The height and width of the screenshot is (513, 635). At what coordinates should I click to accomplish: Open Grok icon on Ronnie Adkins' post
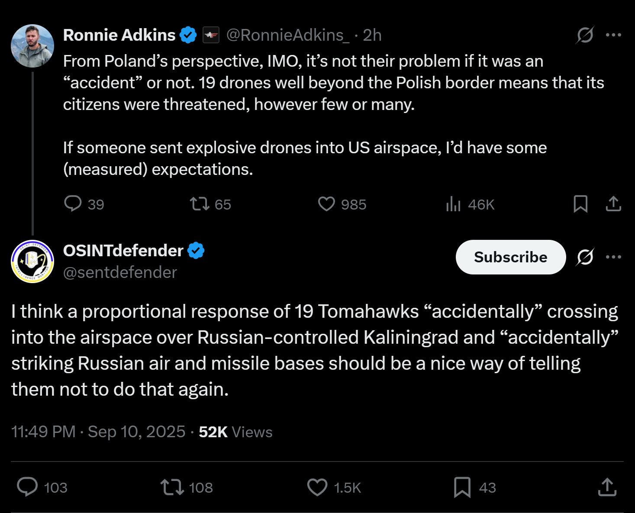click(585, 35)
